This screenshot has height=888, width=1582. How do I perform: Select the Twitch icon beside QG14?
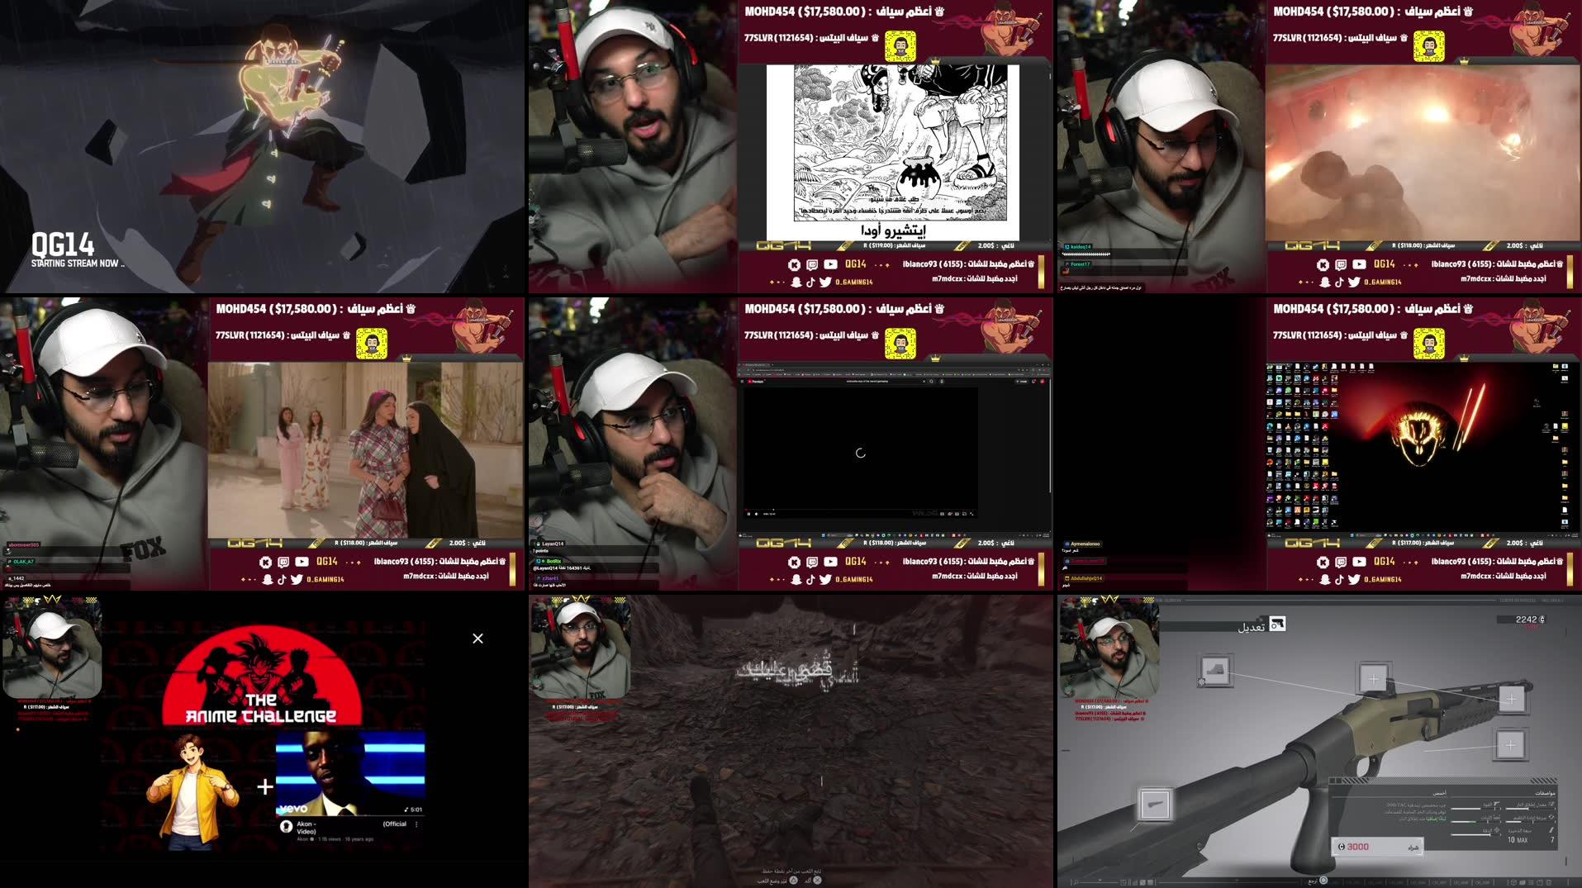click(x=812, y=264)
